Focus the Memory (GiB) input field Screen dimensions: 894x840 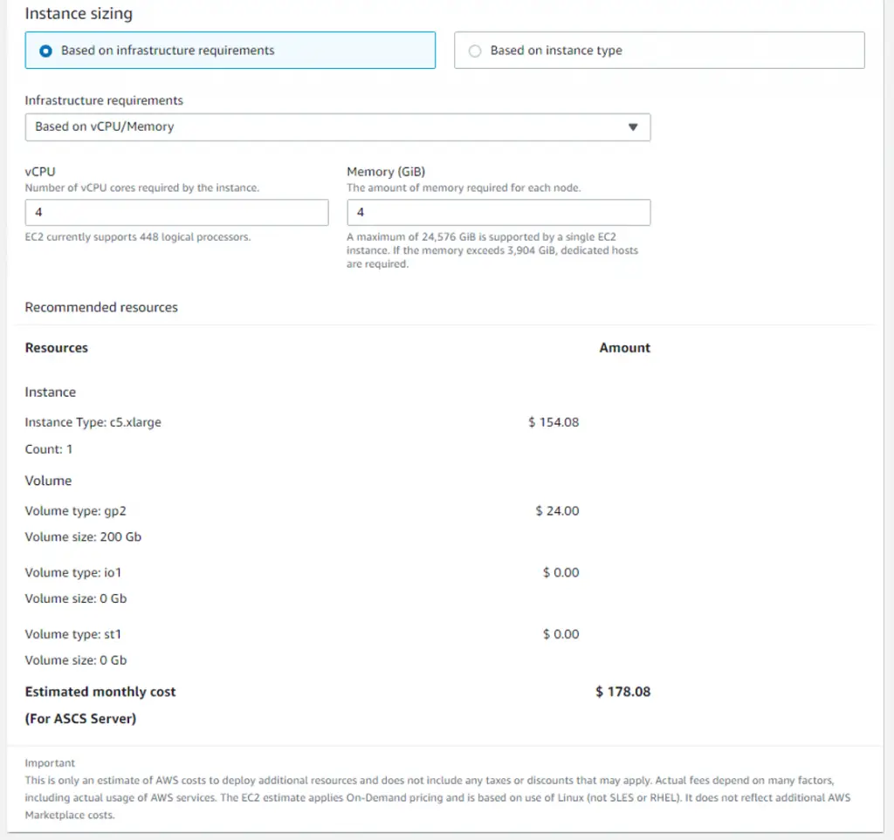coord(499,213)
